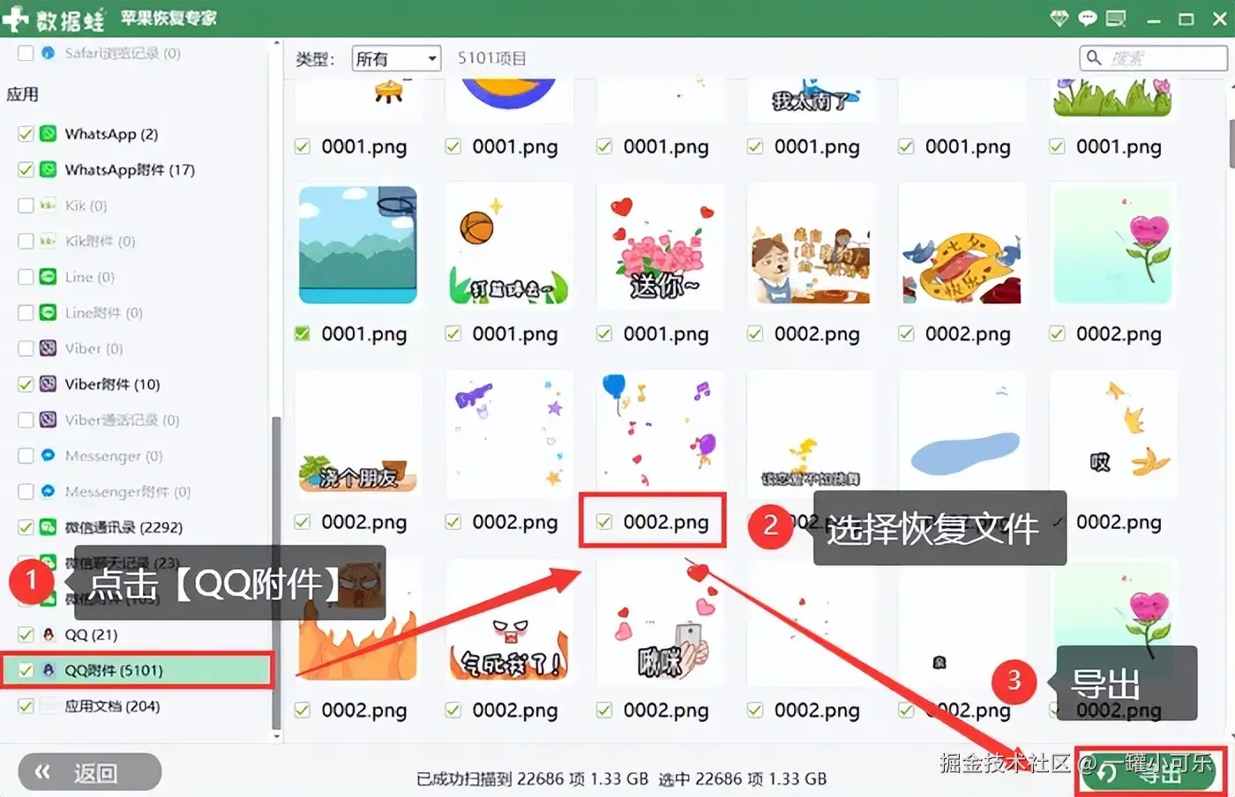The height and width of the screenshot is (797, 1235).
Task: Click the purple Viber (0) icon
Action: click(x=49, y=348)
